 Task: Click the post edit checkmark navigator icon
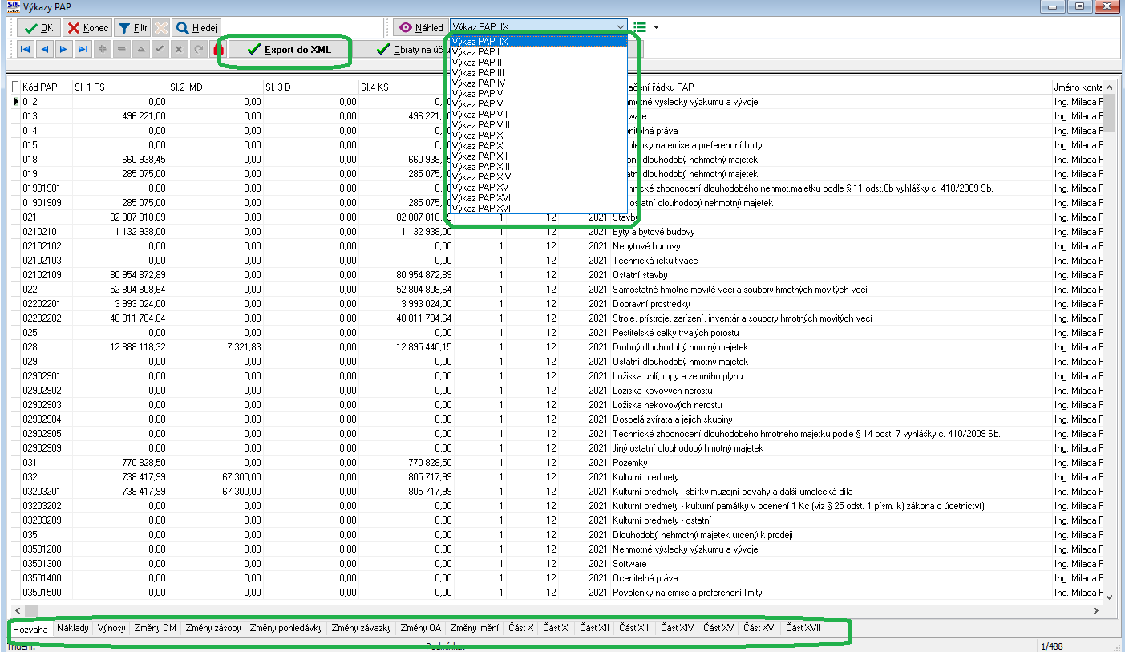coord(160,50)
